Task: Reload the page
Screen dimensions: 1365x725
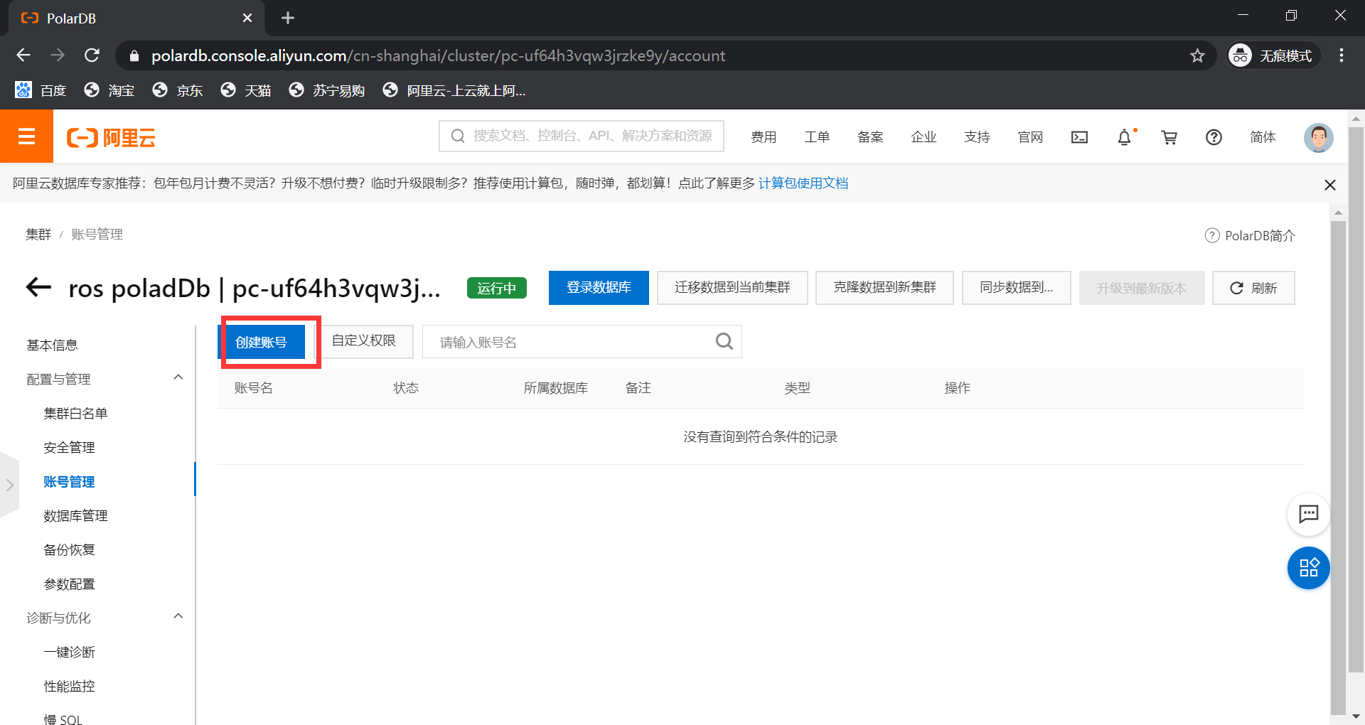Action: click(x=92, y=55)
